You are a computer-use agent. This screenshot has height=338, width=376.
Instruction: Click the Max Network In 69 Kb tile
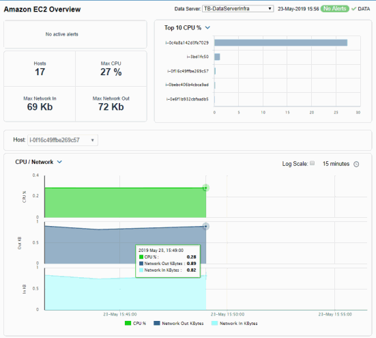tap(40, 104)
